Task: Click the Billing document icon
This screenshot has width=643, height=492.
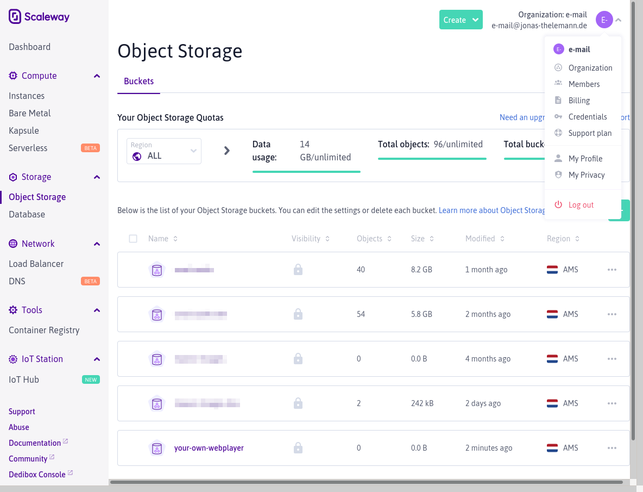Action: point(558,100)
